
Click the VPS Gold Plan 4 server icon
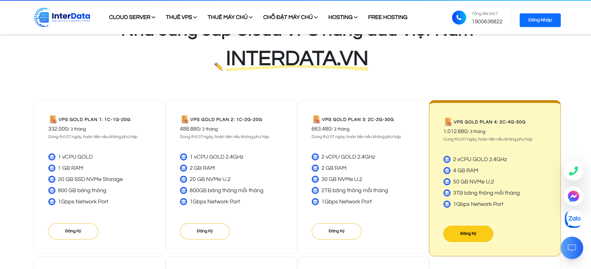pyautogui.click(x=448, y=122)
